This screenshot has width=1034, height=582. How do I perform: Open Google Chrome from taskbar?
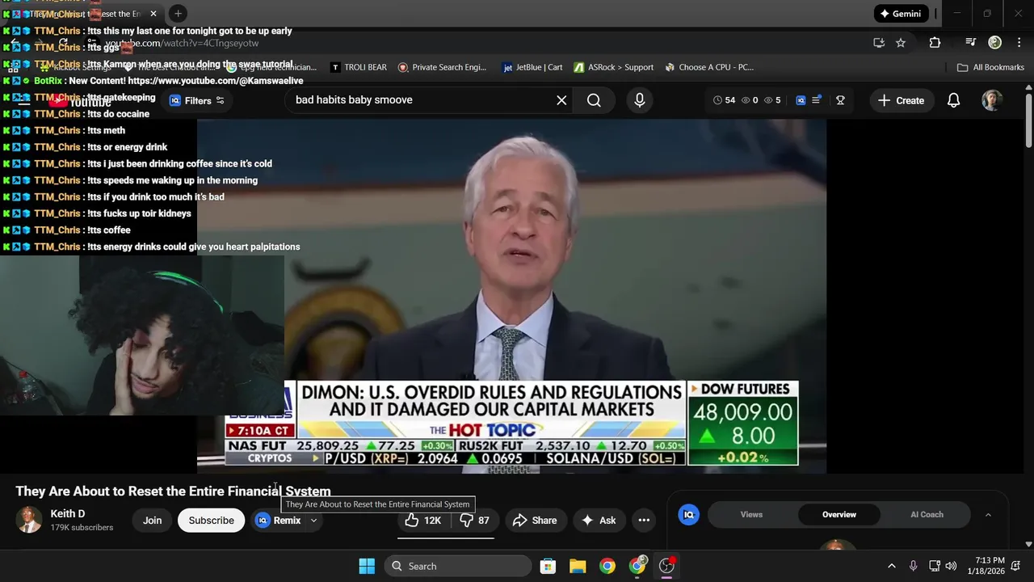coord(607,566)
